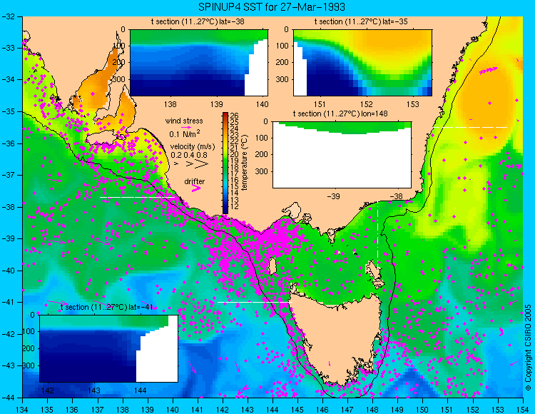Select the "wind stress" legend label
Screen dimensions: 535x414
(184, 121)
